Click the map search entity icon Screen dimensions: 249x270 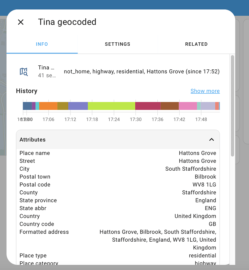(24, 72)
